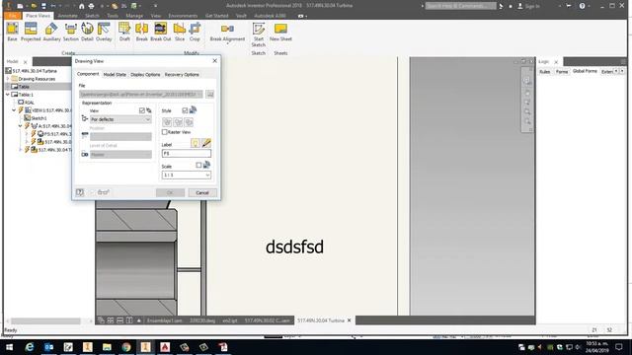Select the Section view tool
The height and width of the screenshot is (355, 632).
click(70, 32)
